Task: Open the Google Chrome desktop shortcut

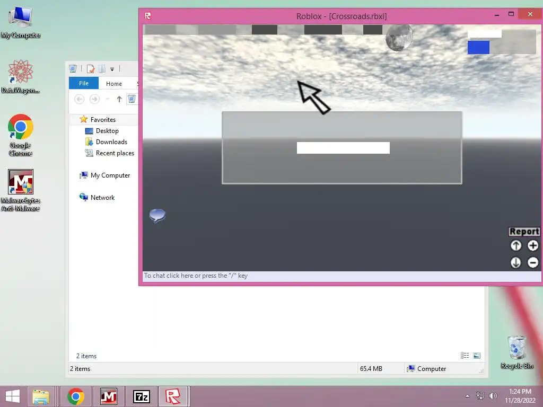Action: [x=21, y=135]
